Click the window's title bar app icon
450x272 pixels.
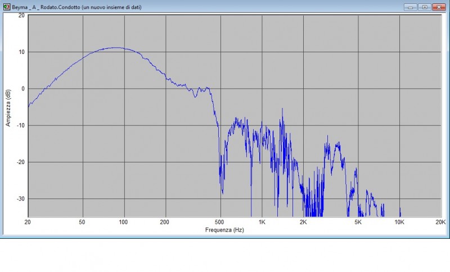click(7, 7)
